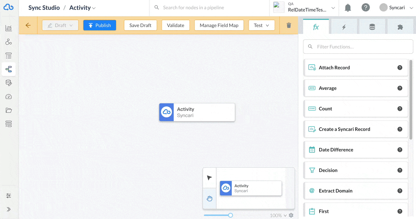Screen dimensions: 416x219
Task: Show help for Decision function
Action: pos(400,170)
